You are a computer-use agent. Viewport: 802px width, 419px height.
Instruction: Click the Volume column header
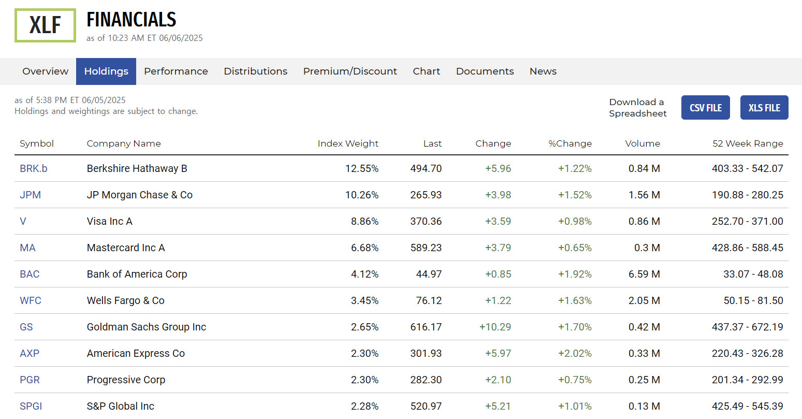pos(643,144)
